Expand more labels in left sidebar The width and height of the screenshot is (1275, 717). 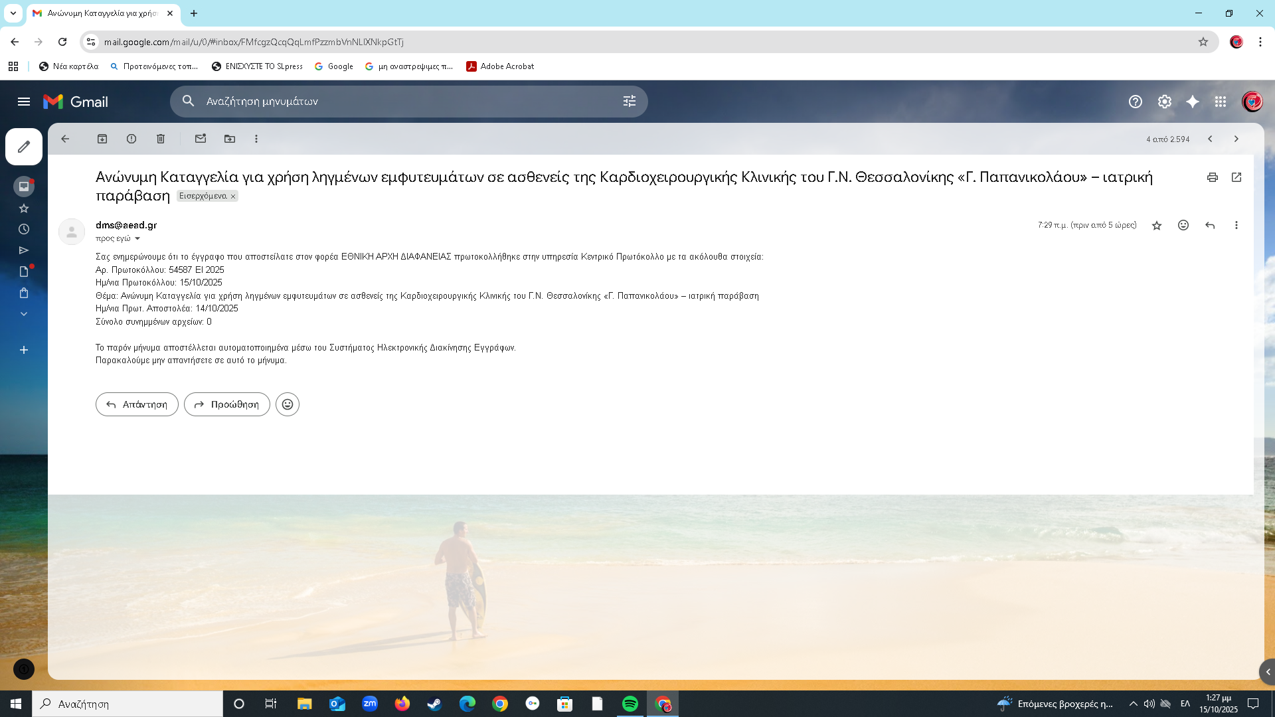[x=24, y=314]
